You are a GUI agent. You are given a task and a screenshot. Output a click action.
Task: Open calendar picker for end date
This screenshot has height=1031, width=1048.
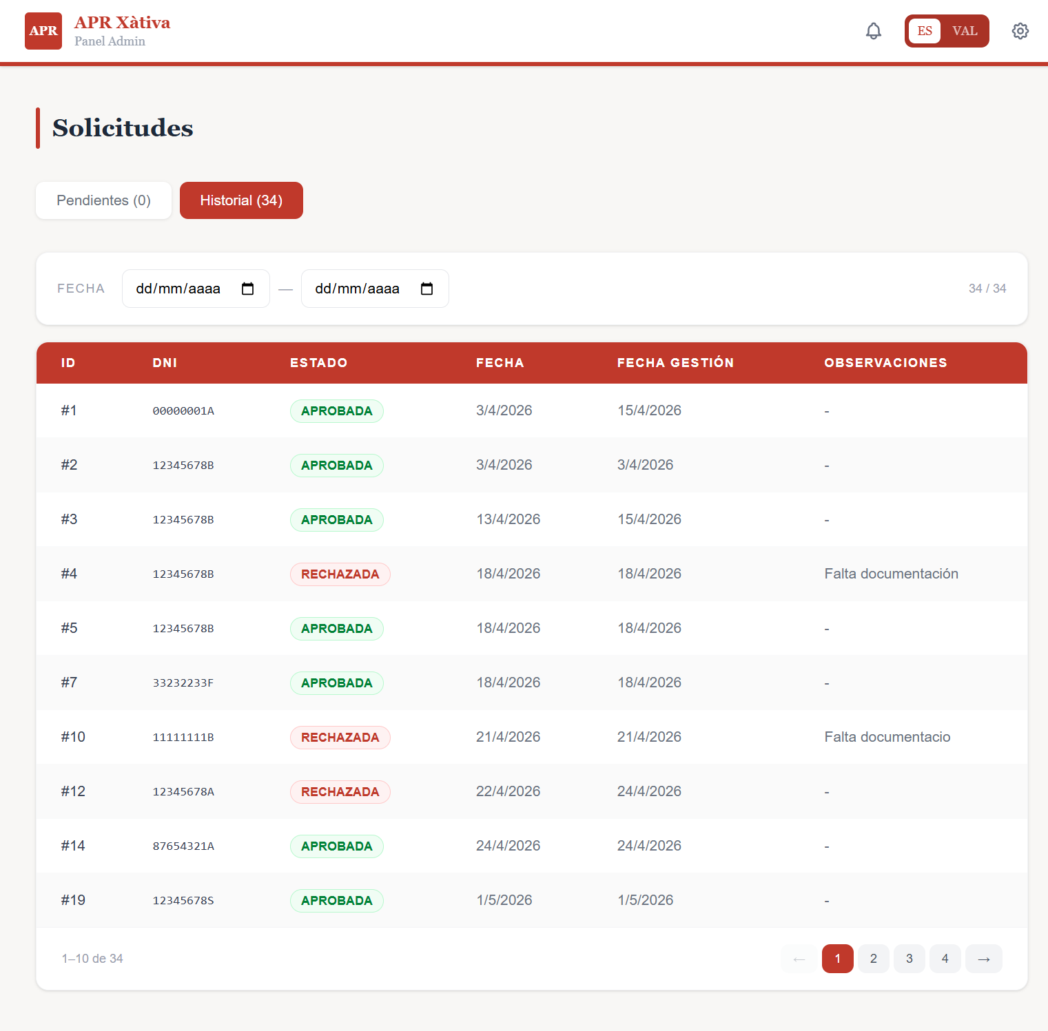(427, 289)
